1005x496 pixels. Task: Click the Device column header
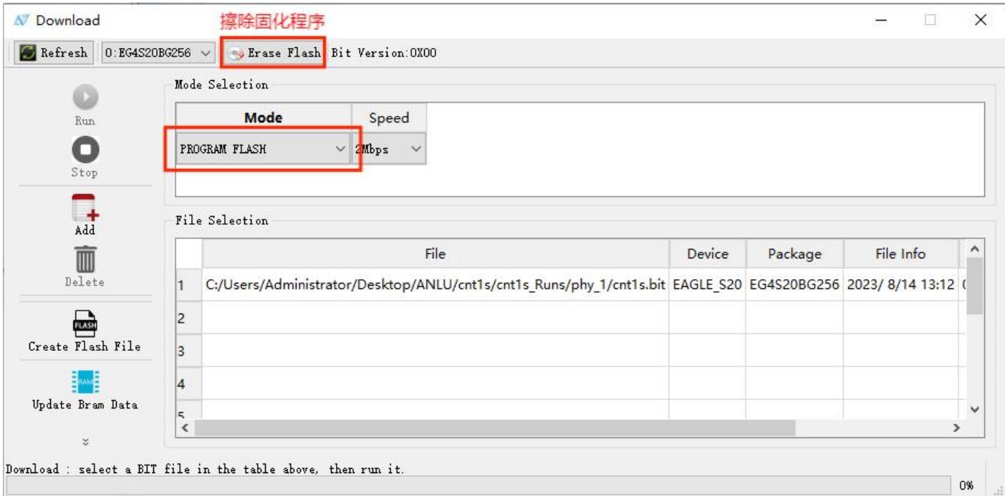(x=708, y=254)
